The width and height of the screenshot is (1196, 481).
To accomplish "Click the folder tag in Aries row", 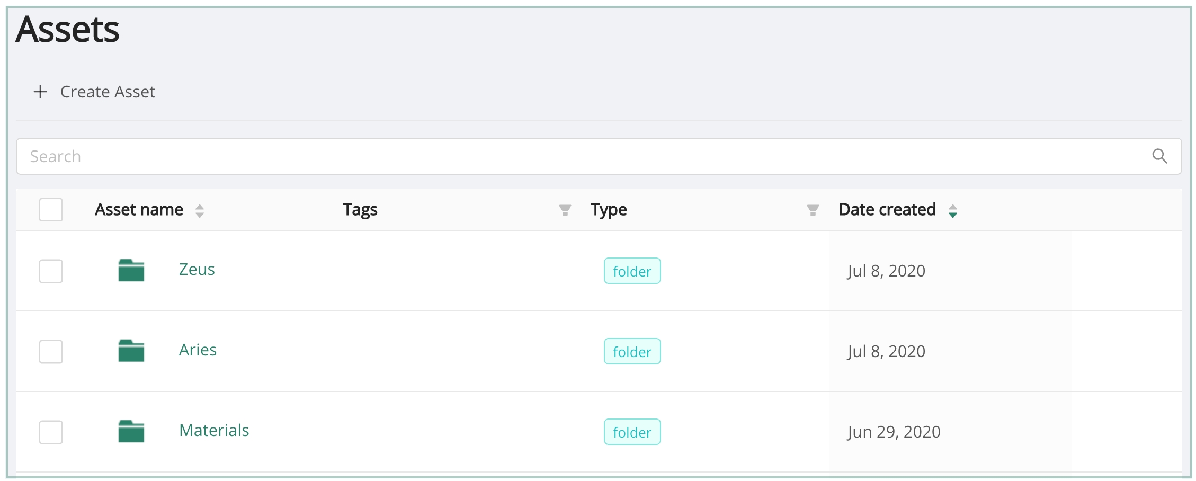I will click(632, 352).
